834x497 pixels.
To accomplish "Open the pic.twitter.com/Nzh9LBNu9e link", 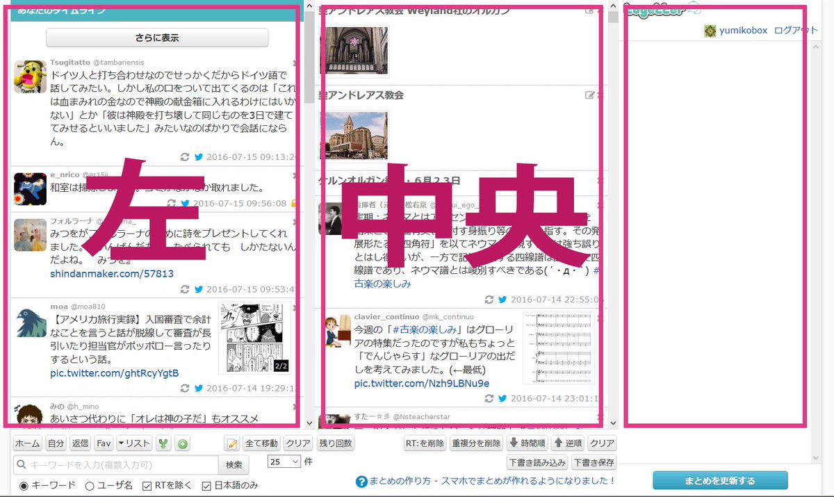I will pyautogui.click(x=422, y=384).
